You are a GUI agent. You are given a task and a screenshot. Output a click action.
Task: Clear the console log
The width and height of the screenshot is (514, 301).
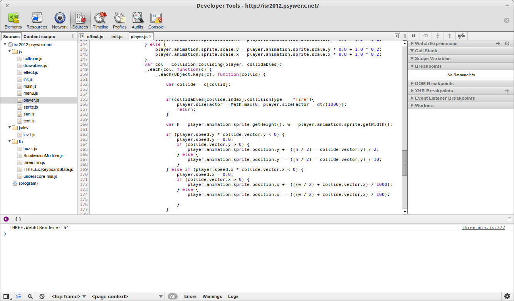(x=42, y=296)
